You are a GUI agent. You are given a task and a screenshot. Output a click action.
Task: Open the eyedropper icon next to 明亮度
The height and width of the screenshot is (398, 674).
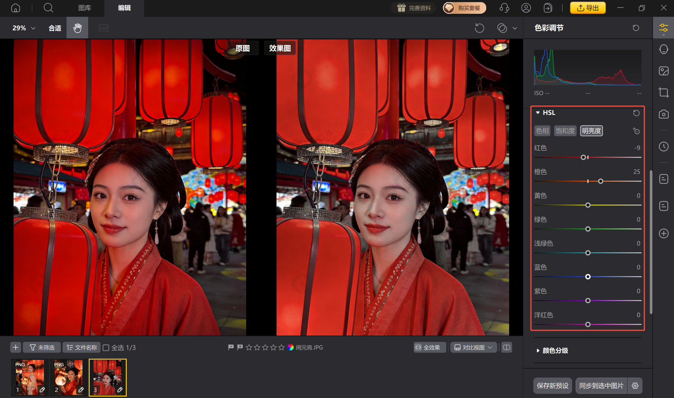[x=636, y=131]
